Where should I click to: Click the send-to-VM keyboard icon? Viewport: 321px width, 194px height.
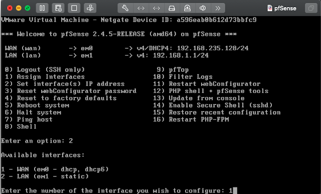[x=90, y=8]
